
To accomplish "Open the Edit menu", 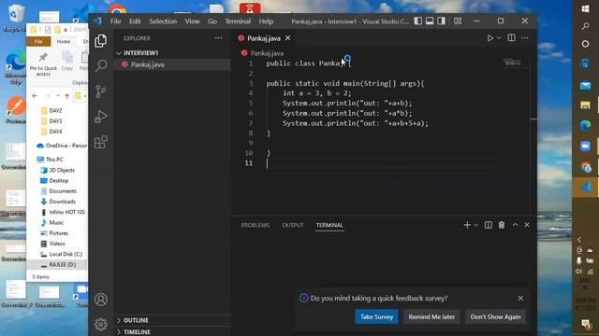I will coord(135,21).
